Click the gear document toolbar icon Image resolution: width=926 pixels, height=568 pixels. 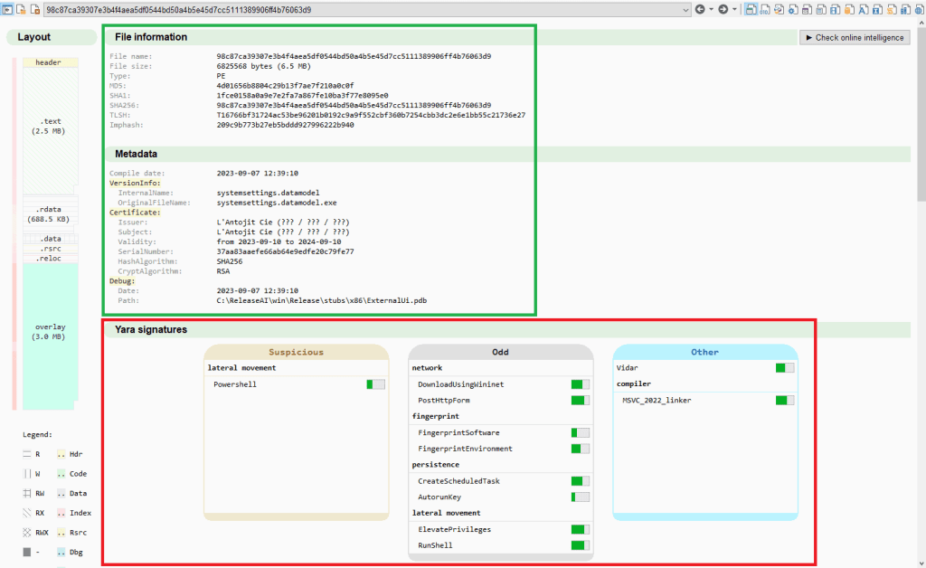[792, 10]
